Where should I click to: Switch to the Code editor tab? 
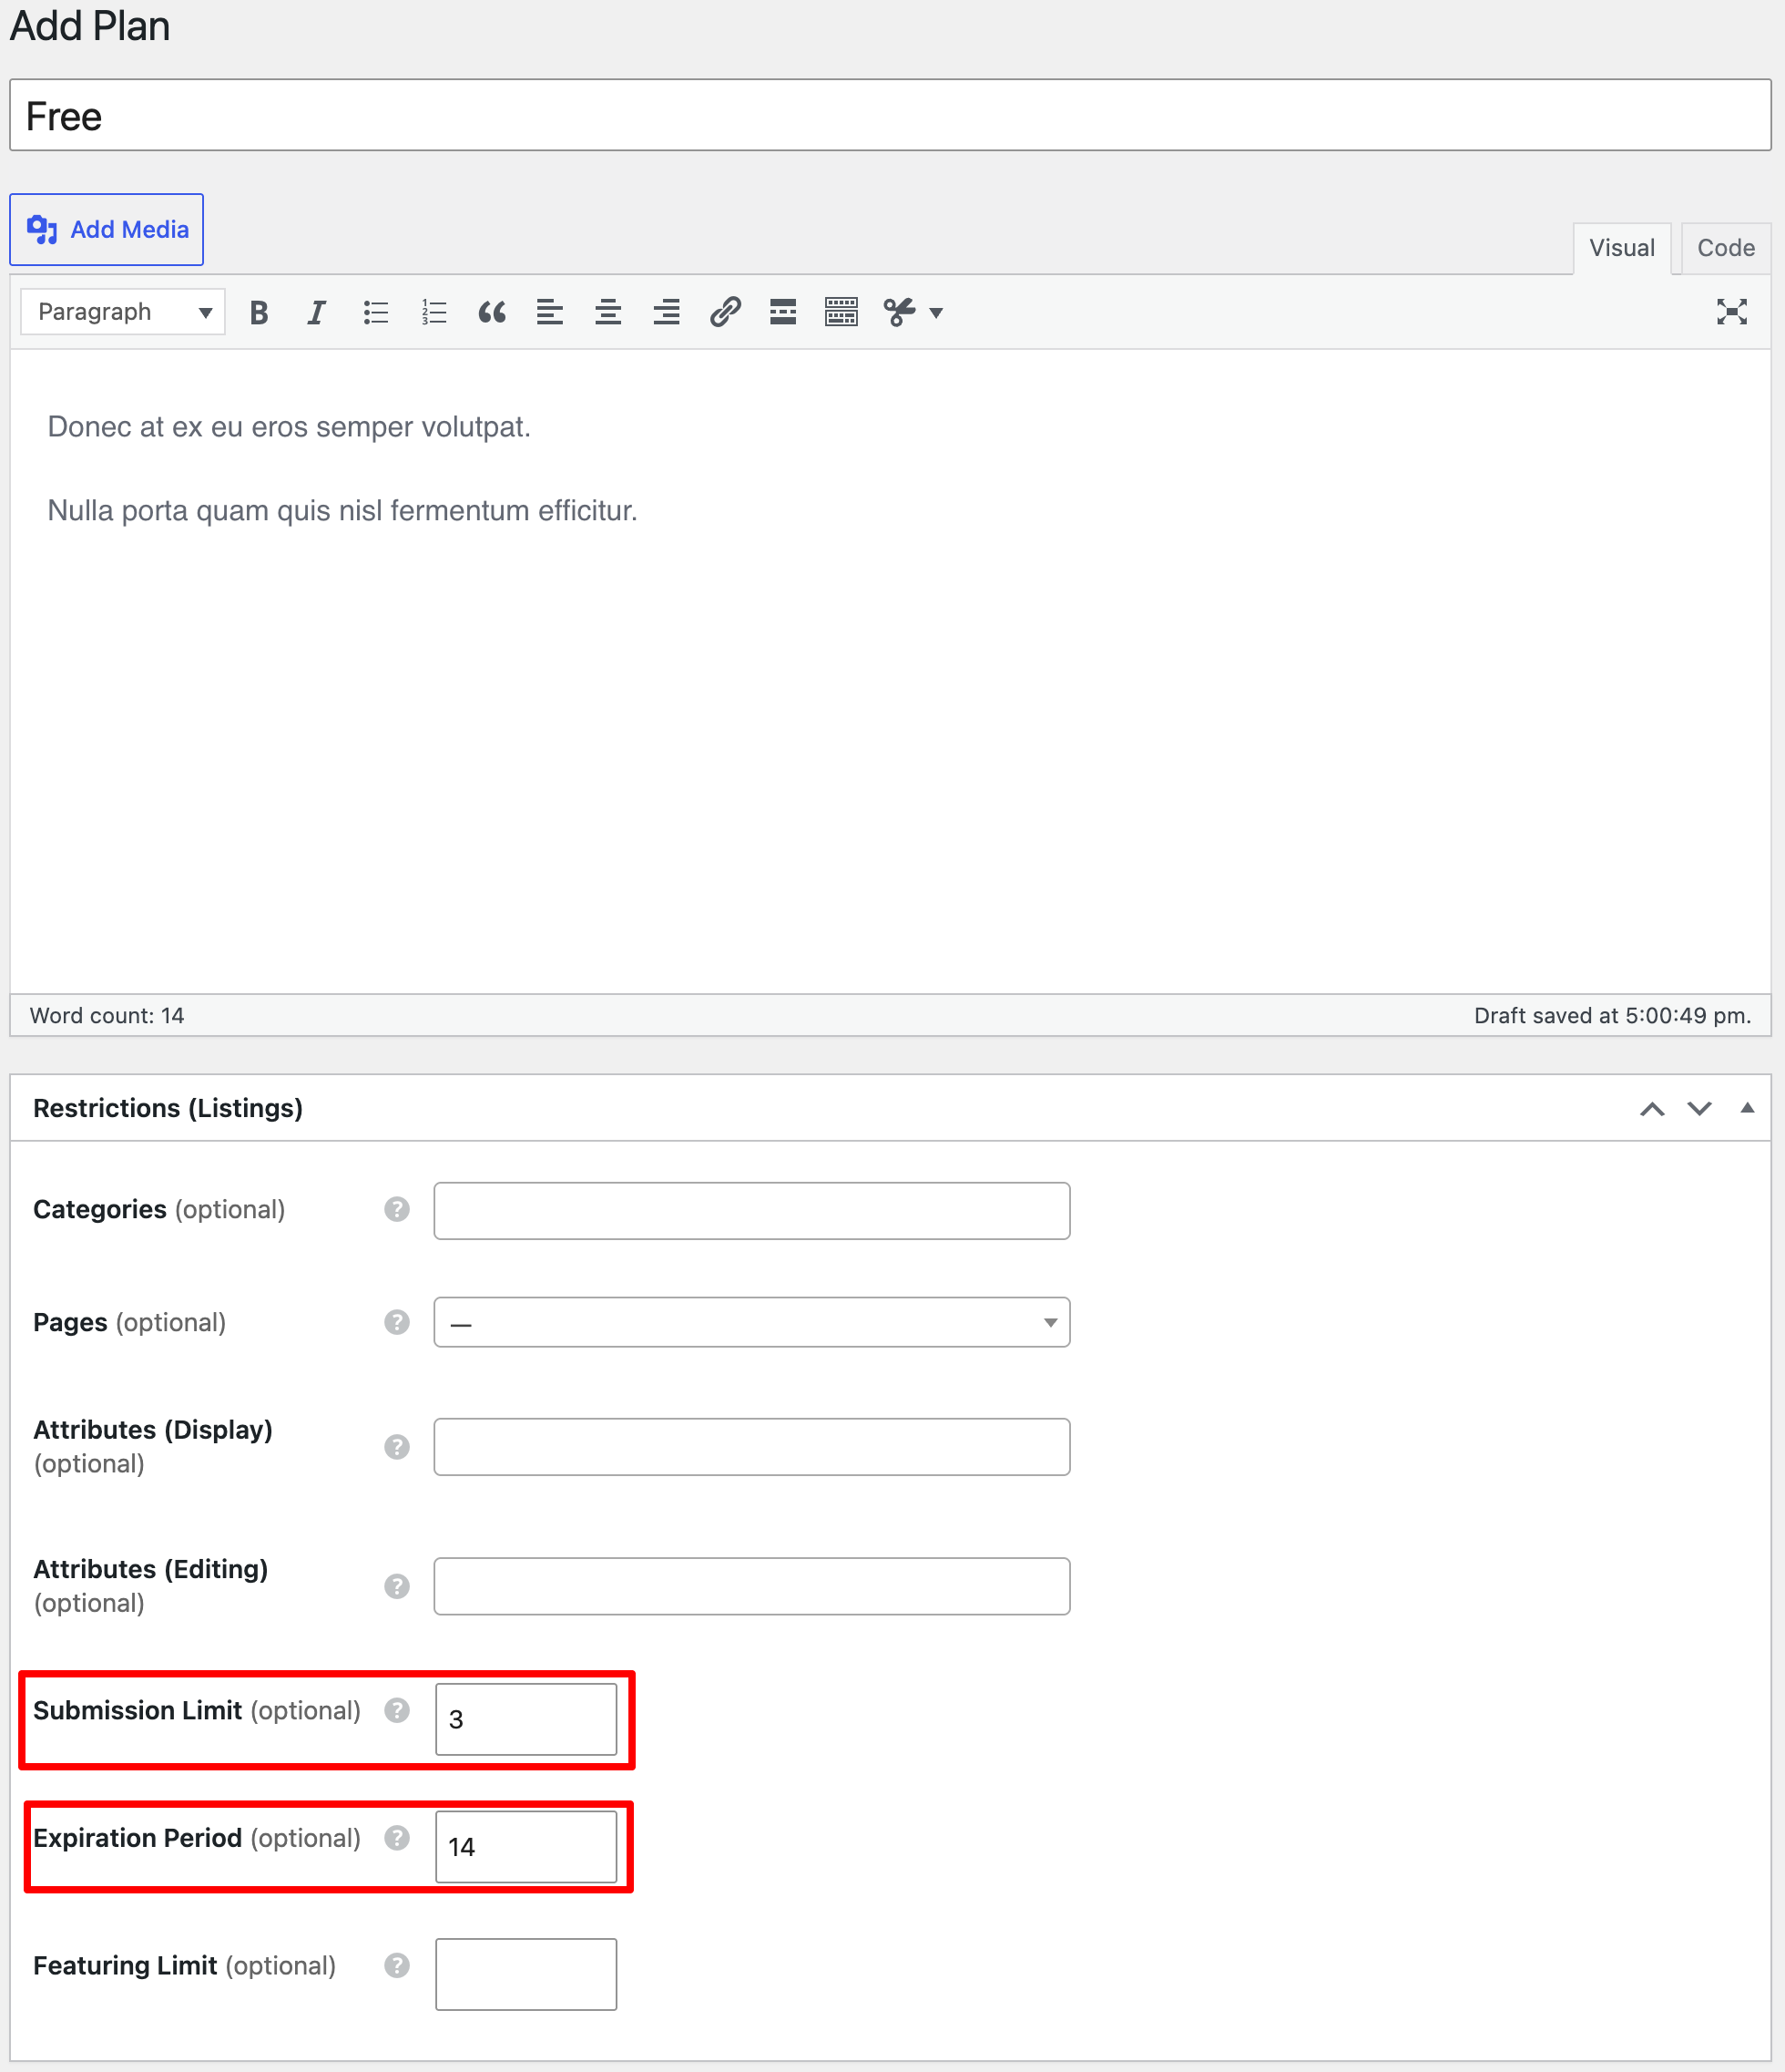[1725, 248]
